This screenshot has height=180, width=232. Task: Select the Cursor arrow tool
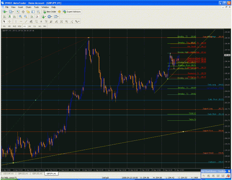4,21
